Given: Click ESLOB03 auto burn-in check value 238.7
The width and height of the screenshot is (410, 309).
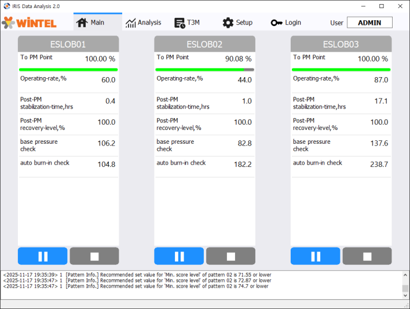Looking at the screenshot, I should 379,165.
